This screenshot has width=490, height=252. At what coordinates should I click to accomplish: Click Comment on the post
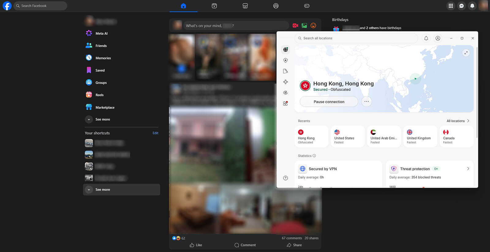click(x=245, y=245)
